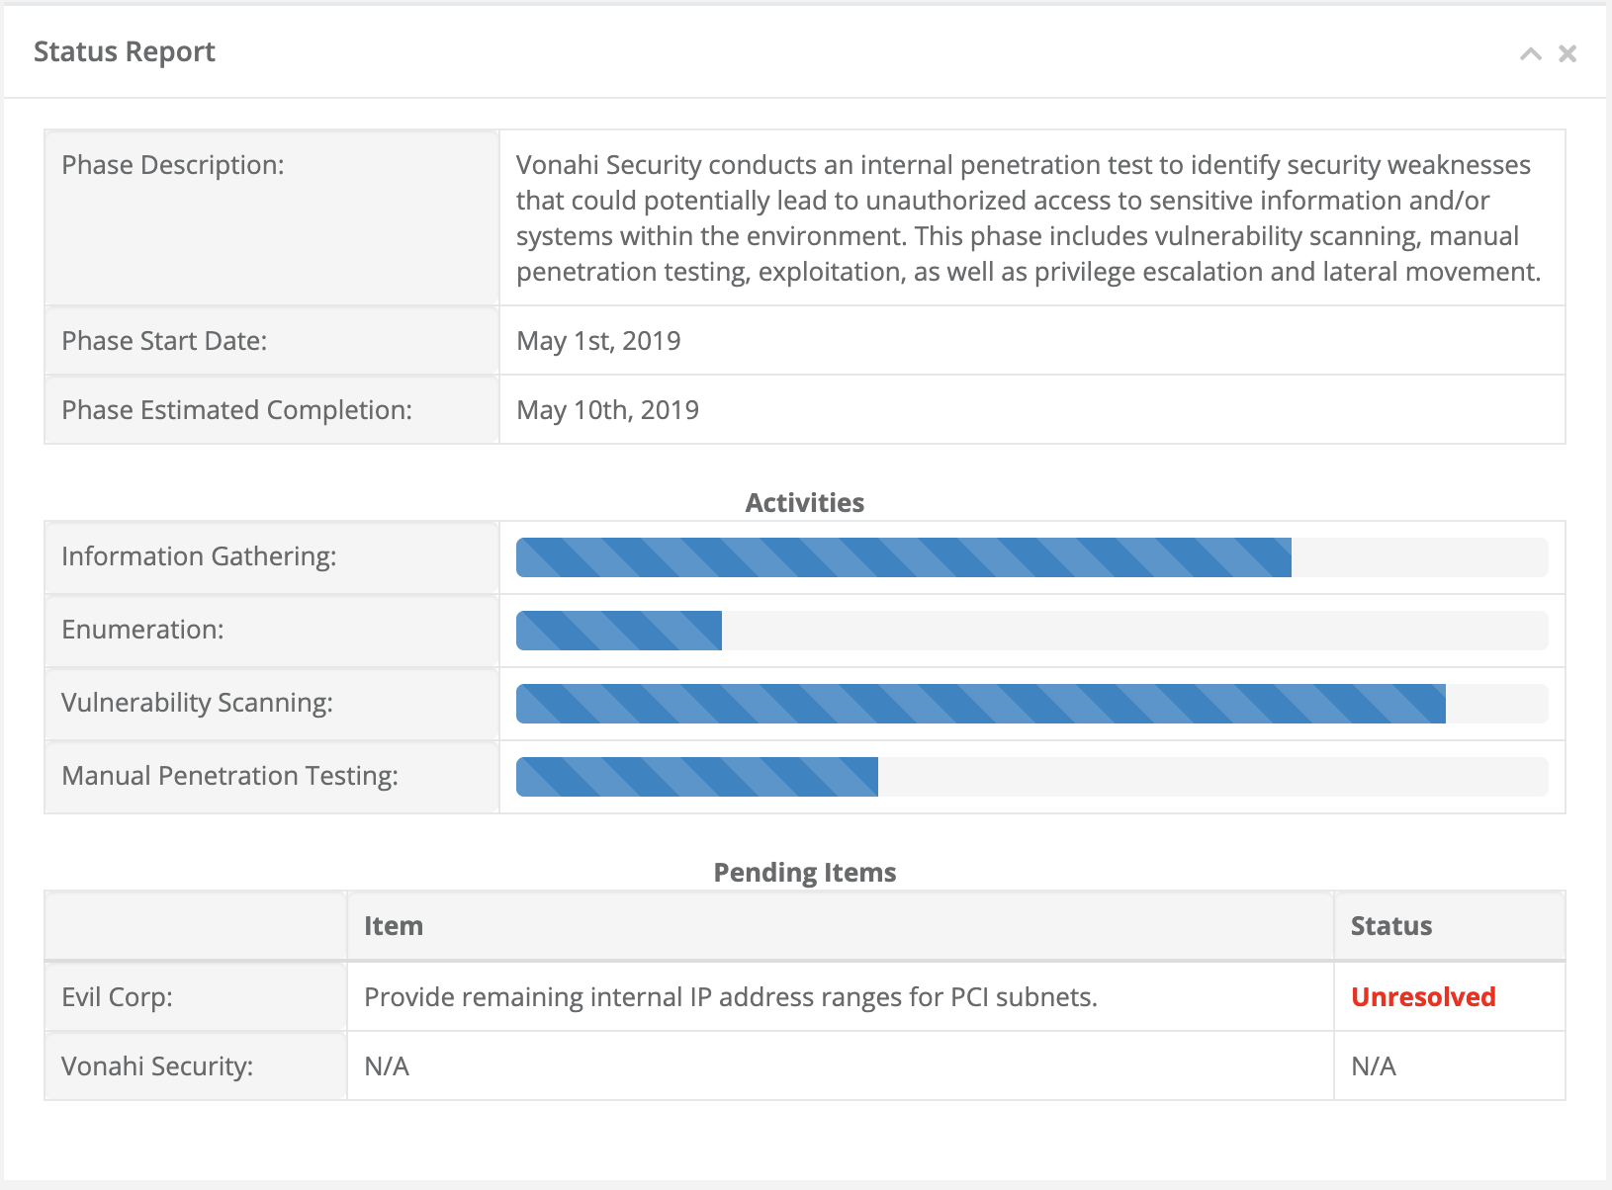Click the Activities section heading
Viewport: 1612px width, 1190px height.
(x=804, y=502)
